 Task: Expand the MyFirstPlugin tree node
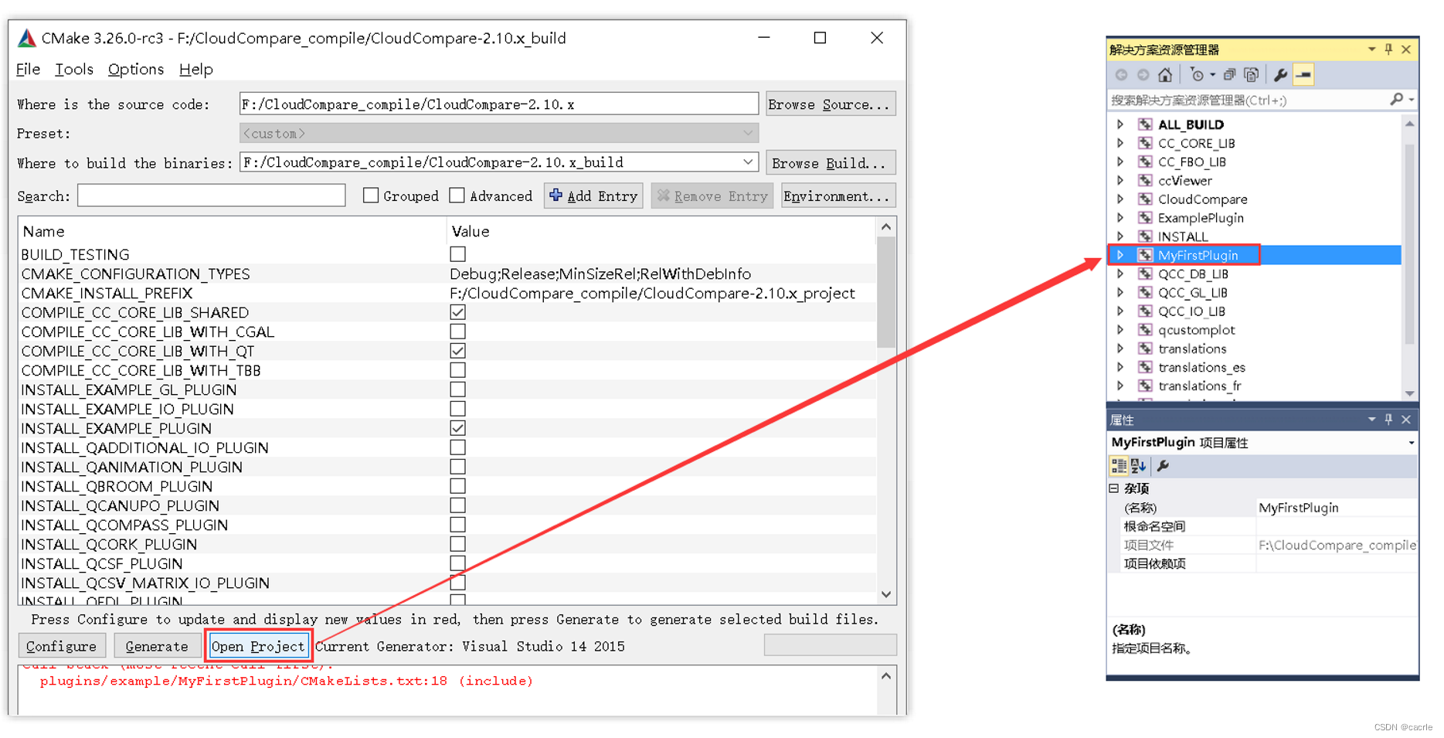point(1122,255)
